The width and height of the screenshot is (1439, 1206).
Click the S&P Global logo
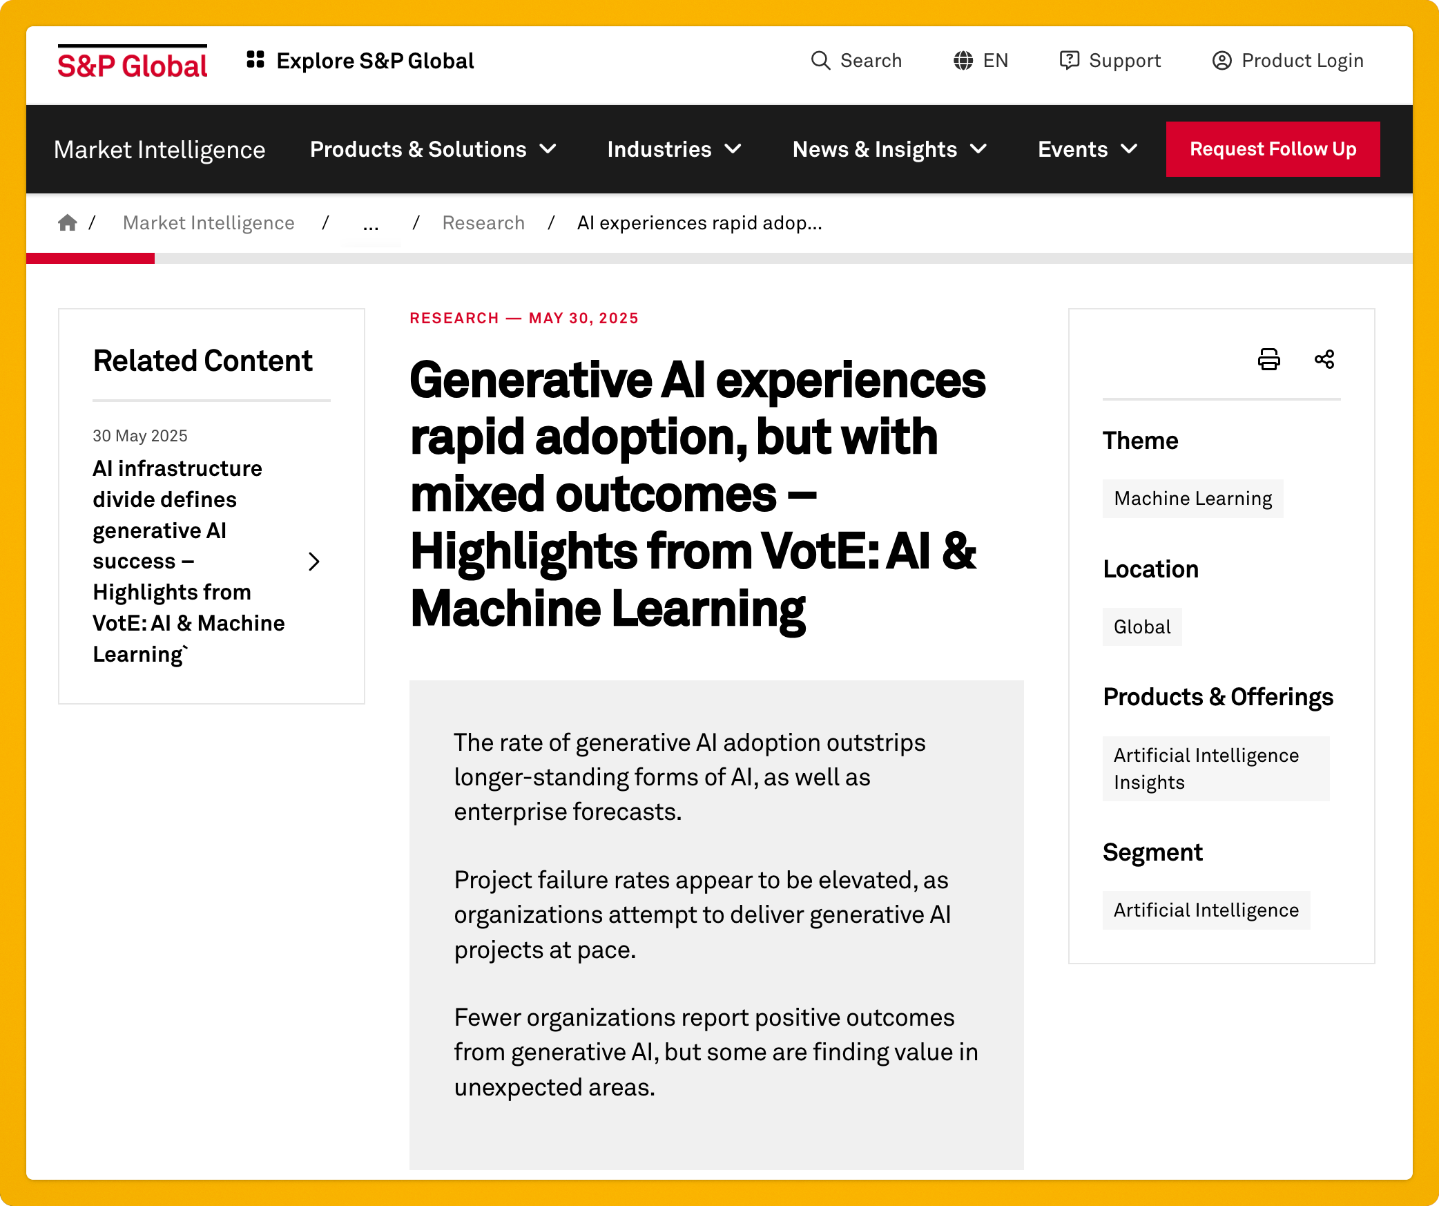coord(131,62)
